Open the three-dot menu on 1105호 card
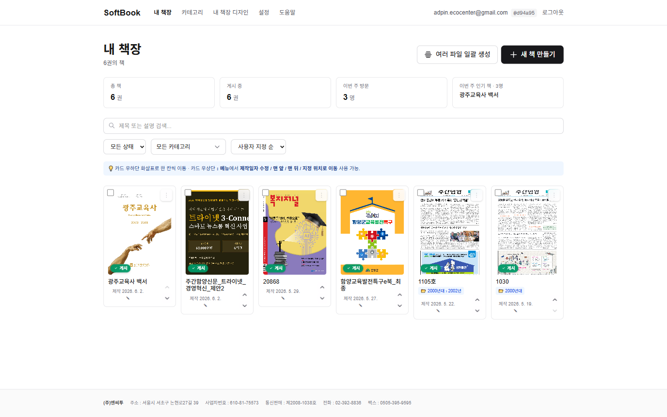Screen dimensions: 667x417 click(476, 195)
